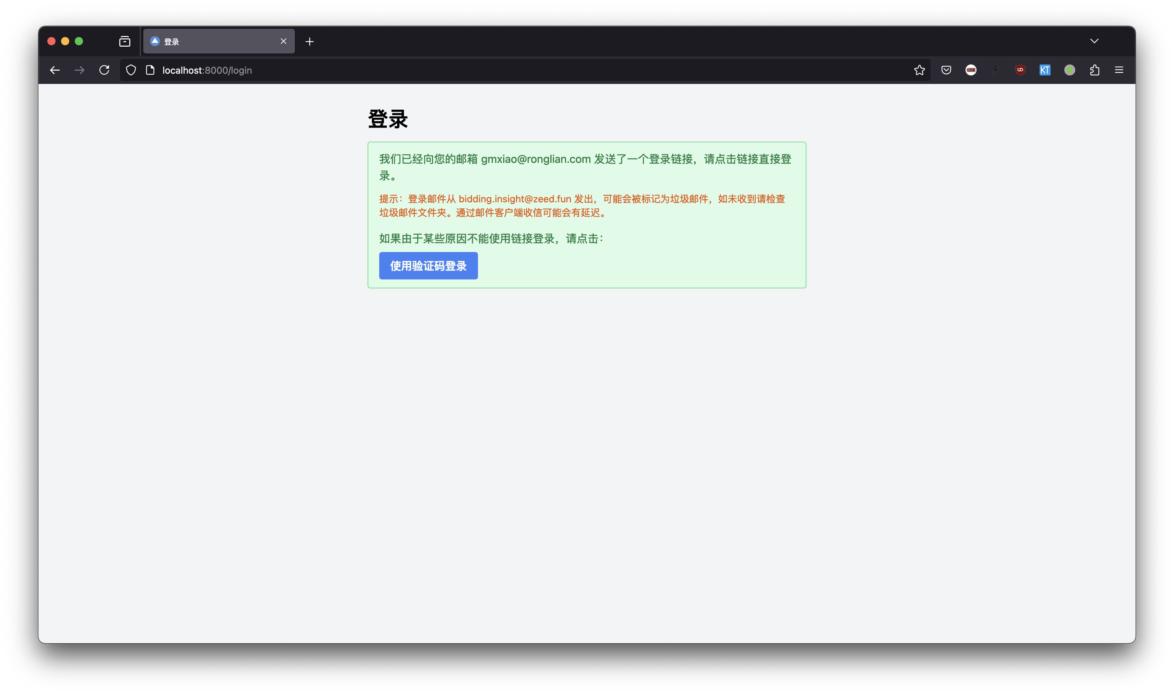Image resolution: width=1174 pixels, height=694 pixels.
Task: Click the browser back arrow
Action: click(55, 70)
